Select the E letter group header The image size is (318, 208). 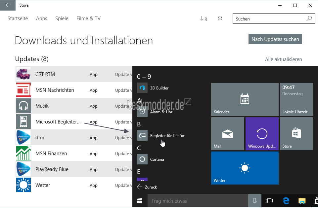coord(139,172)
